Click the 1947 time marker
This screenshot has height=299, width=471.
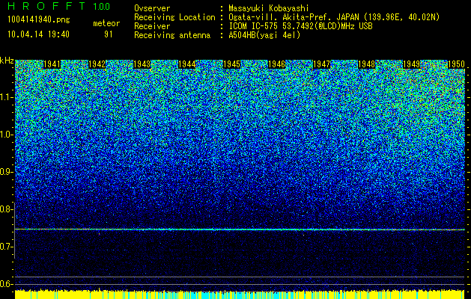(x=322, y=64)
